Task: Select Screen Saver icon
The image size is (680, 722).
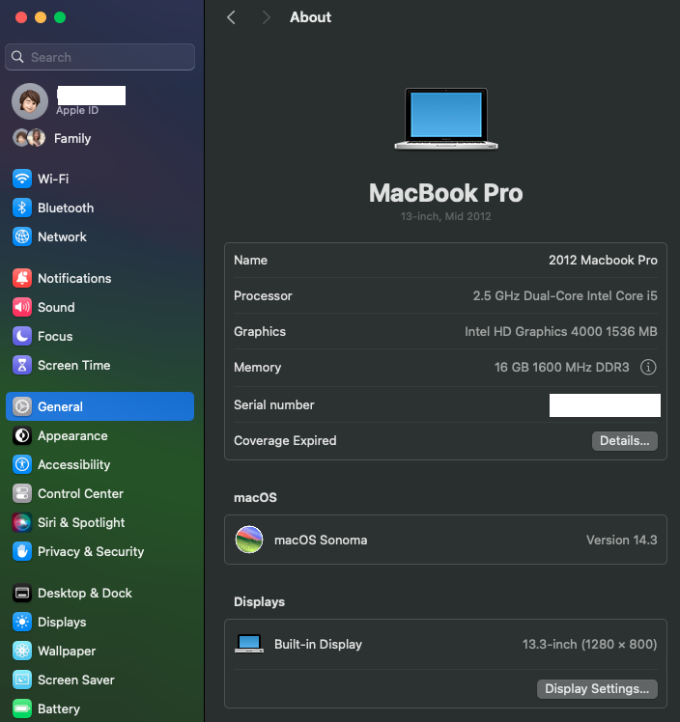Action: pyautogui.click(x=22, y=680)
